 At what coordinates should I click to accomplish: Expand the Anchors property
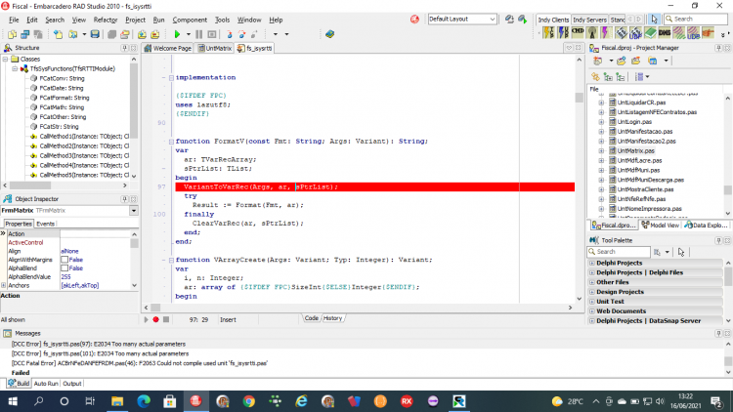coord(4,285)
